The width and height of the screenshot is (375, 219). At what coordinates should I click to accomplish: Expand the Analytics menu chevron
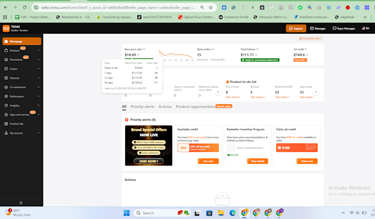click(x=39, y=105)
